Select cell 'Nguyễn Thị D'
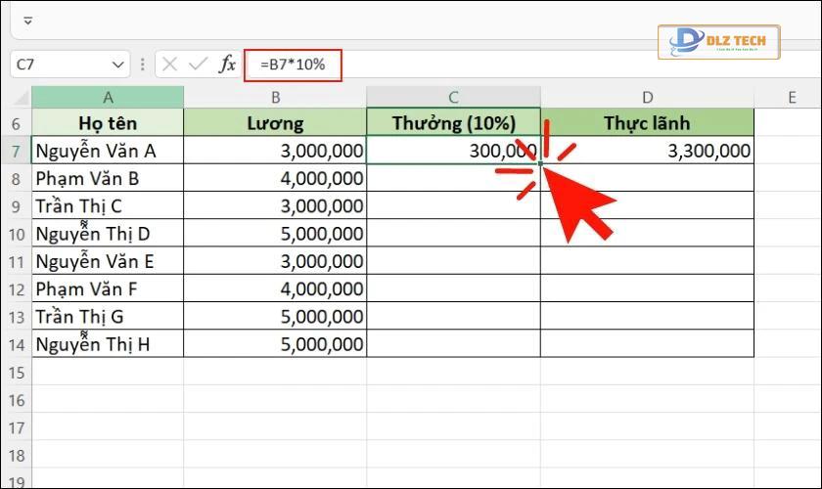822x489 pixels. [x=108, y=233]
